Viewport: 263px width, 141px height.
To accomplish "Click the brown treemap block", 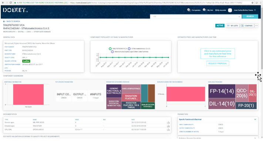I will 151,93.
